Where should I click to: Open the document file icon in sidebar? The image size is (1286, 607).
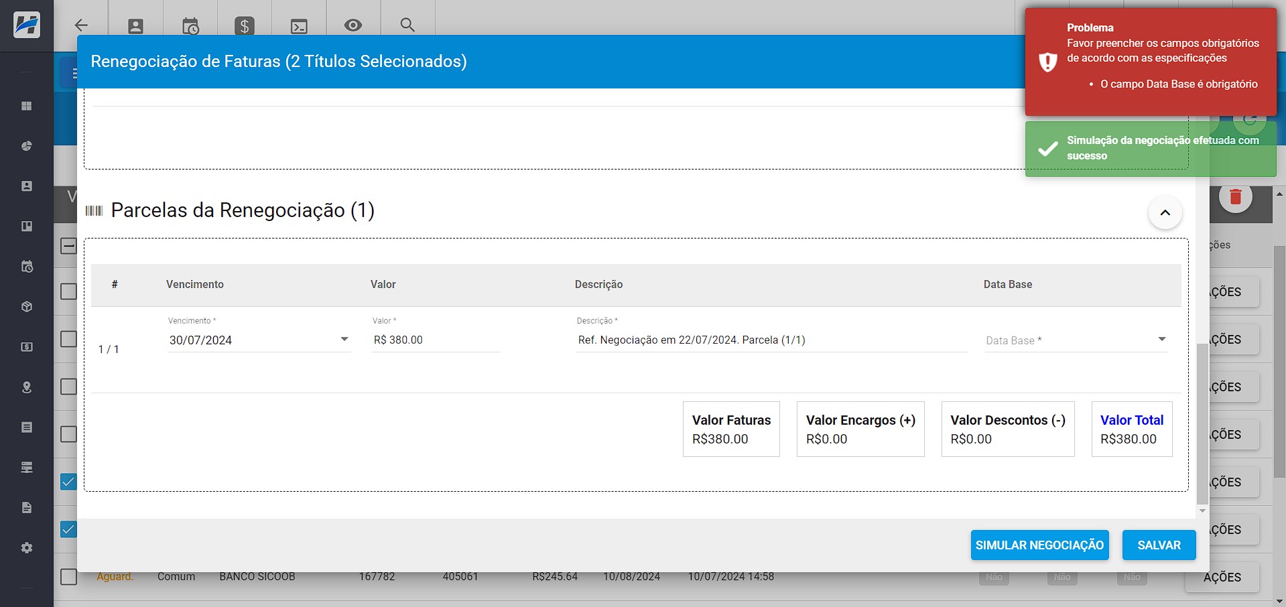click(27, 508)
